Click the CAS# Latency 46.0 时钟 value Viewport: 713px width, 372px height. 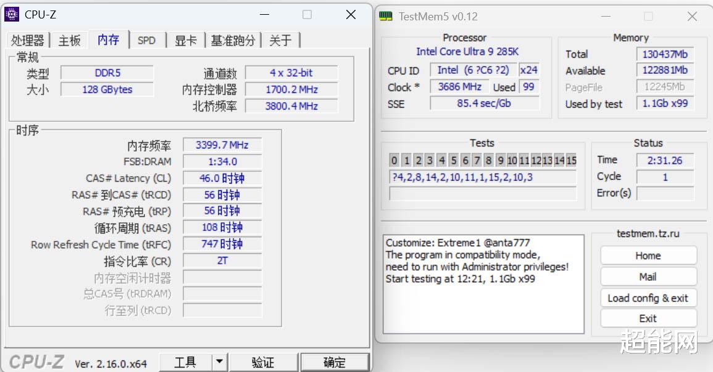click(222, 178)
